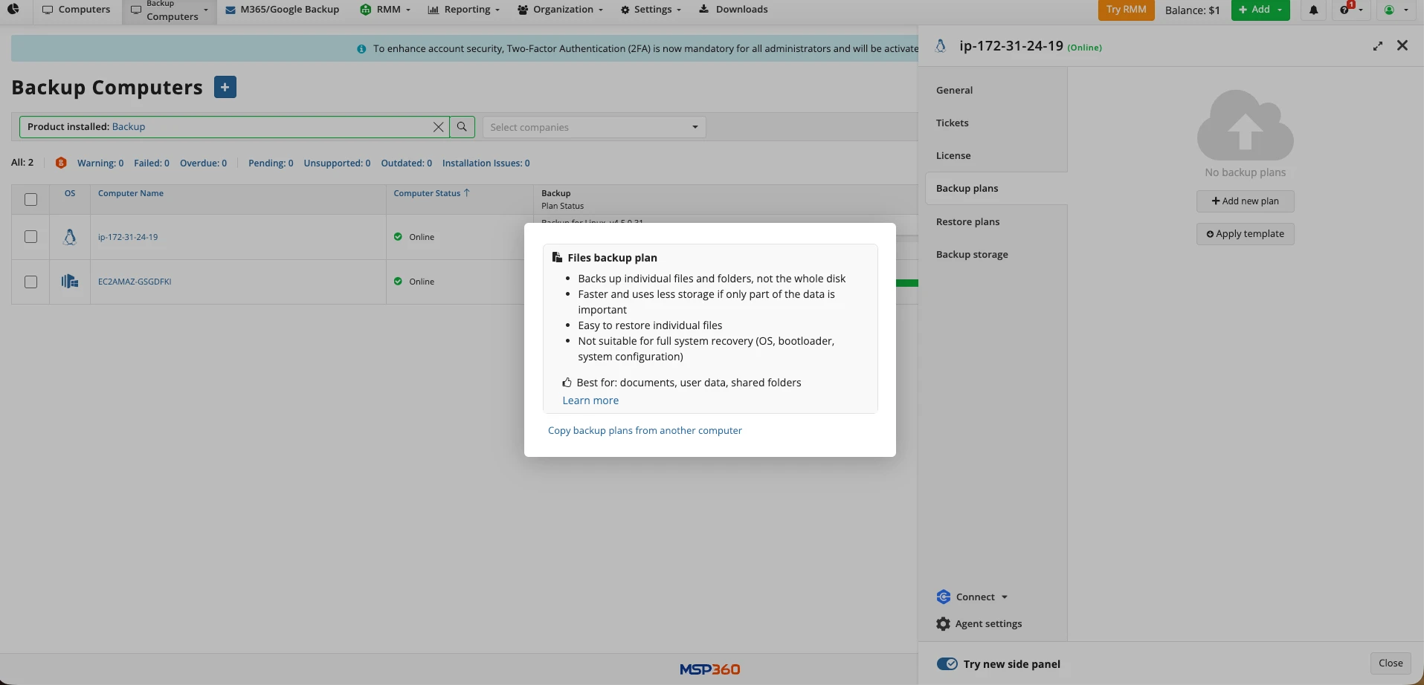Open the Downloads page

(x=734, y=10)
